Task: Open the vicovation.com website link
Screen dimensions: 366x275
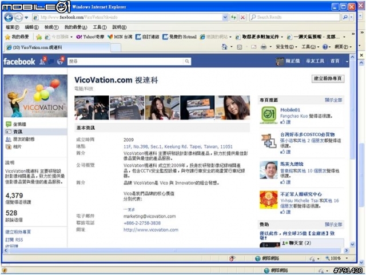Action: coord(151,230)
